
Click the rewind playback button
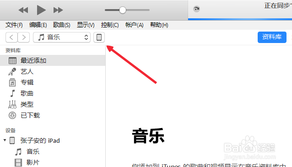(23, 10)
